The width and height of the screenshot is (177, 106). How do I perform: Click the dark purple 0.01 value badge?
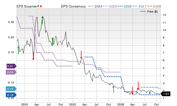12,66
